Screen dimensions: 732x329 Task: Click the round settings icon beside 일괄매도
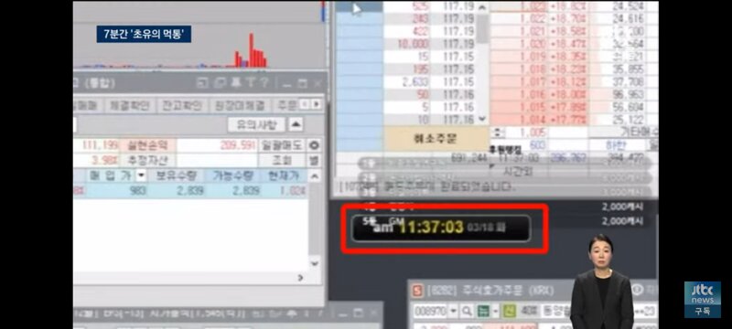[314, 145]
